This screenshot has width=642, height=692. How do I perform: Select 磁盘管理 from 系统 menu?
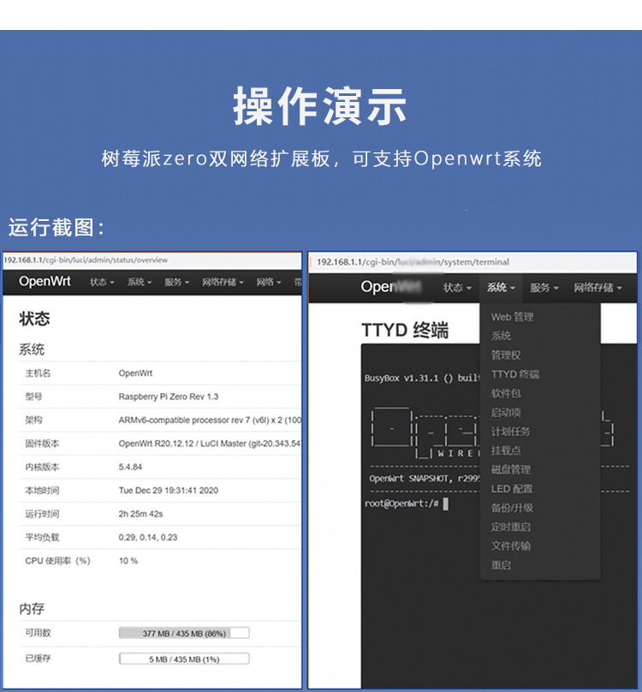pyautogui.click(x=510, y=469)
